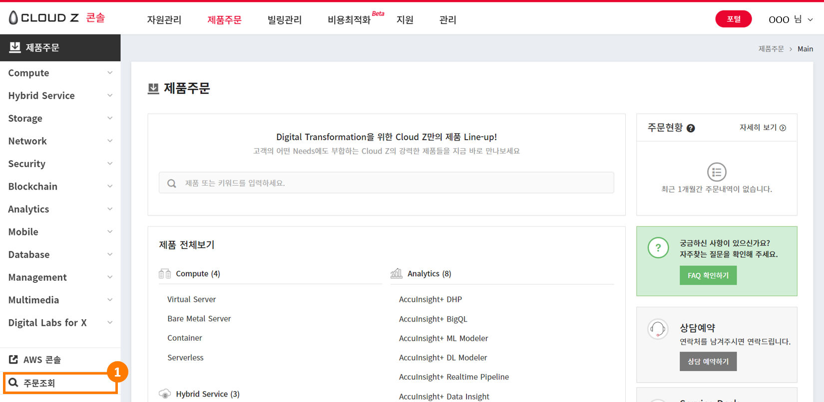Expand the Analytics sidebar section

point(60,209)
